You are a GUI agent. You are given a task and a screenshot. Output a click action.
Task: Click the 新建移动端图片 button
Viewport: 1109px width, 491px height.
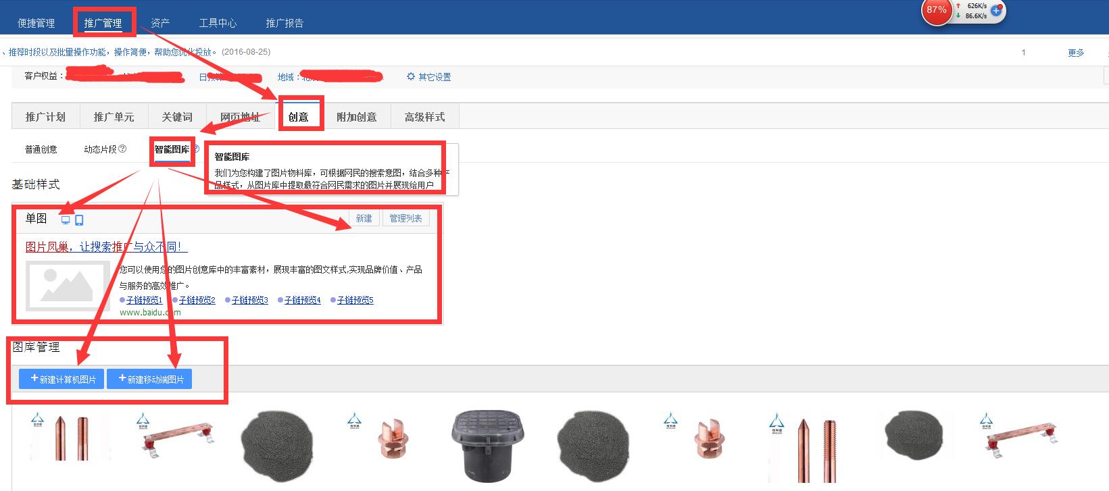coord(149,379)
